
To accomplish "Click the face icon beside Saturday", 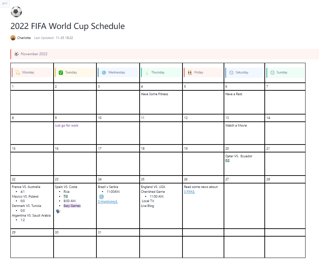I will pos(231,72).
